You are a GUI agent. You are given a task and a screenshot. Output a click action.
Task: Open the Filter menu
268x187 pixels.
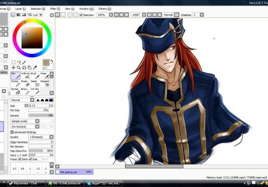tap(55, 9)
